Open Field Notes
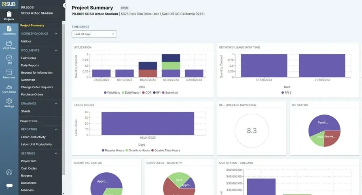This screenshot has width=362, height=195. click(x=29, y=58)
